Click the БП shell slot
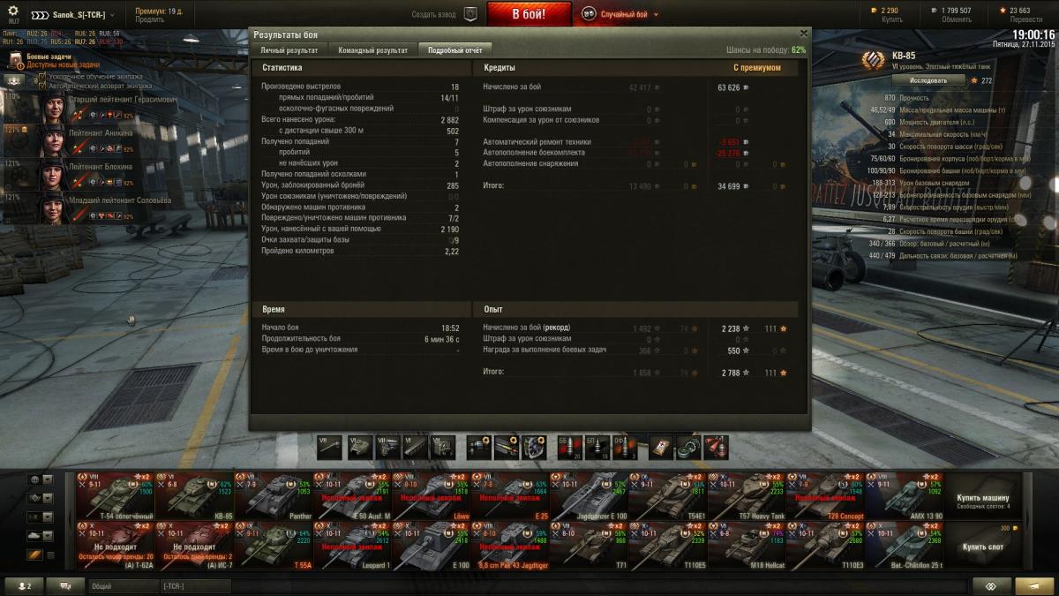 click(x=599, y=447)
